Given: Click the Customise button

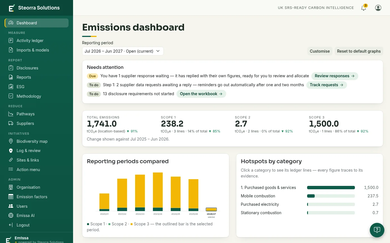Looking at the screenshot, I should point(320,51).
